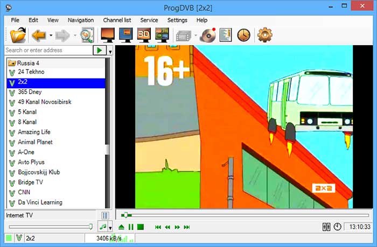This screenshot has width=377, height=247.
Task: Click the green eject button
Action: click(x=121, y=227)
